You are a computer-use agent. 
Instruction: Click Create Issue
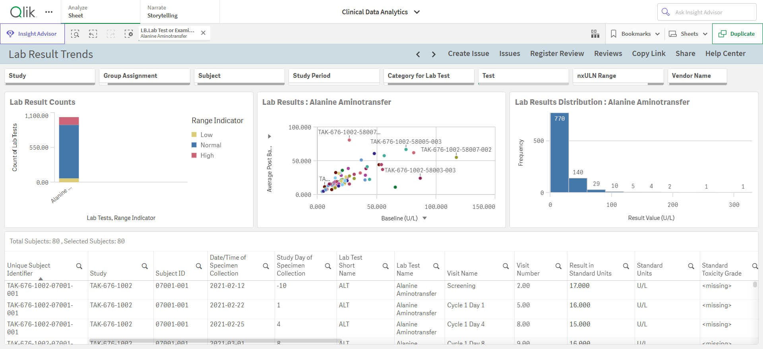(x=469, y=54)
